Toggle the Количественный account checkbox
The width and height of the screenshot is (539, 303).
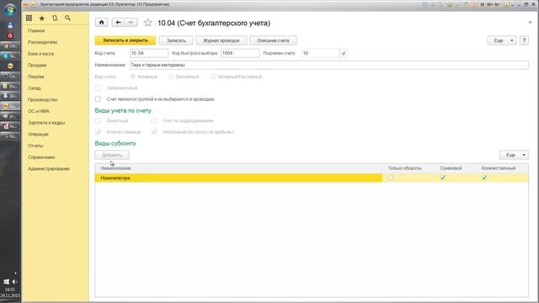[98, 131]
